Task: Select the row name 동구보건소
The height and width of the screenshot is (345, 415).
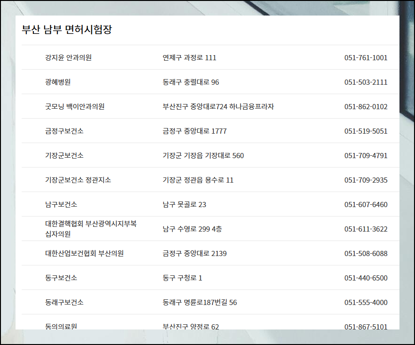Action: tap(61, 278)
